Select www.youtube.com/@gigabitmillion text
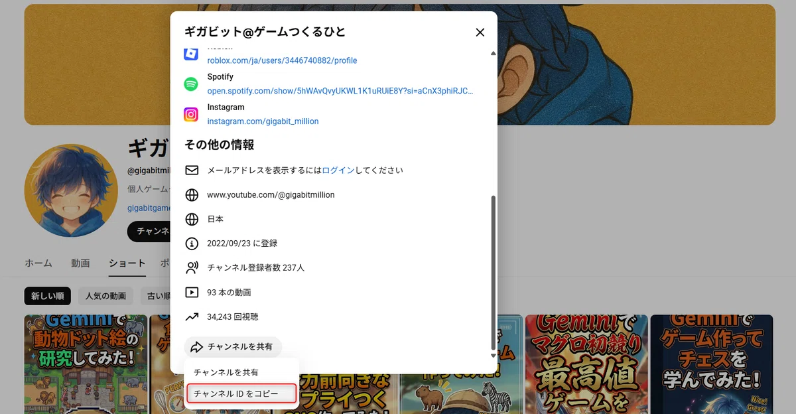796x414 pixels. click(271, 195)
